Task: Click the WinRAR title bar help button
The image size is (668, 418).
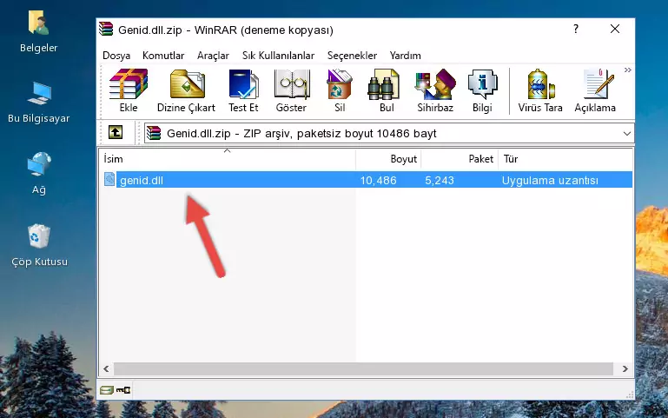Action: (576, 29)
